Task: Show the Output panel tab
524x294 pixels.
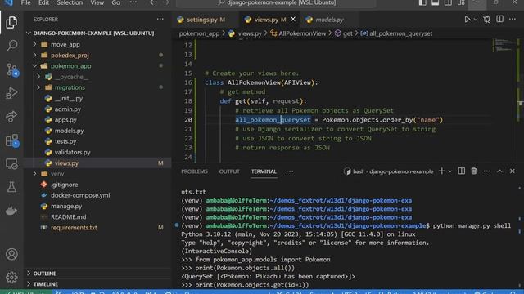Action: click(x=229, y=171)
